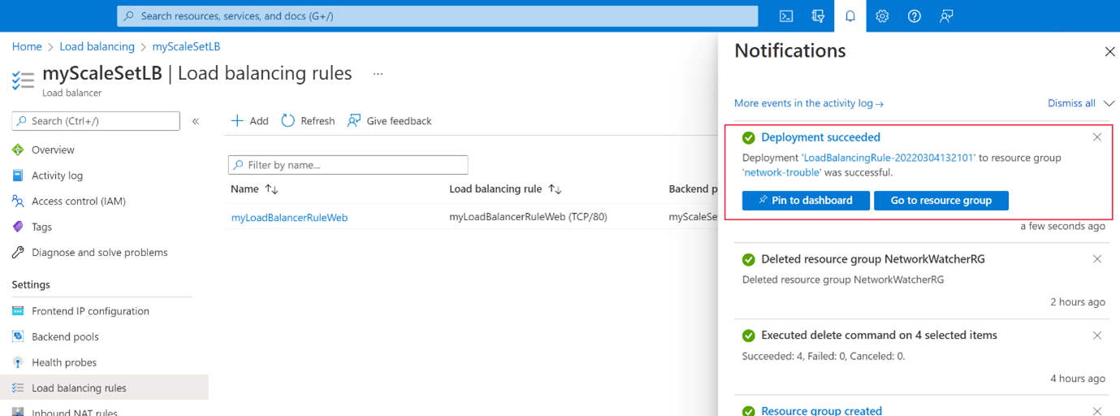
Task: Open Access control (IAM) menu item
Action: tap(79, 201)
